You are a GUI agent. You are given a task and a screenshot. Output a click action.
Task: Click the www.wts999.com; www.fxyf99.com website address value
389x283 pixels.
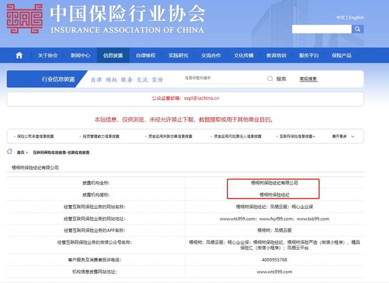pyautogui.click(x=274, y=218)
